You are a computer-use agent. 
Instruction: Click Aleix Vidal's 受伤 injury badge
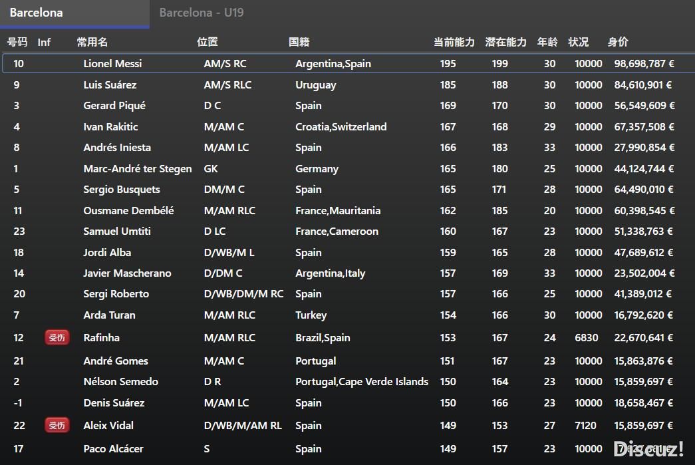(x=57, y=426)
